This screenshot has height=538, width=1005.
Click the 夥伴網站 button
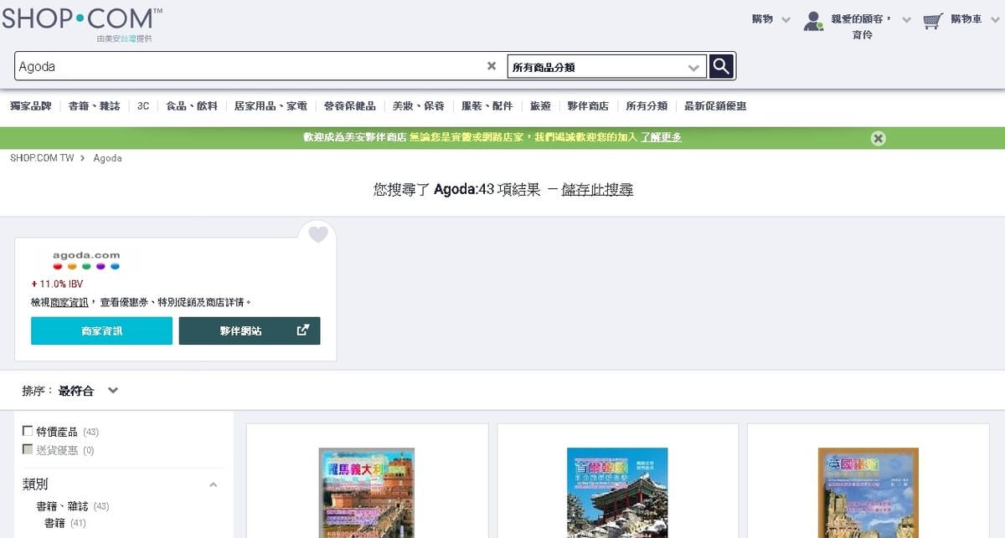[250, 330]
